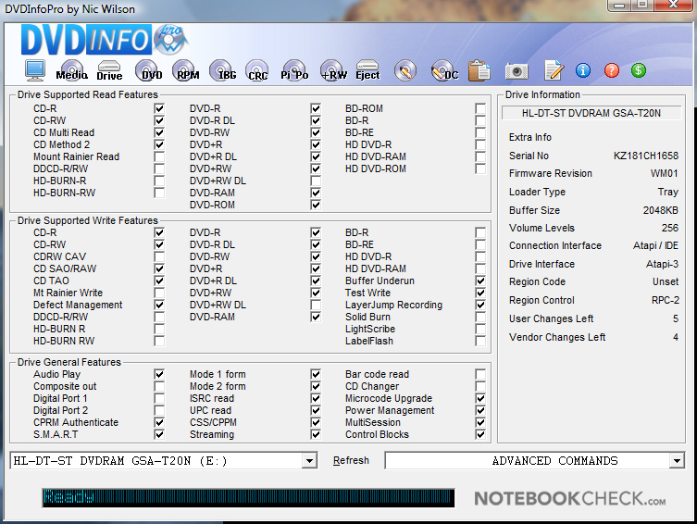Toggle CSS/CPPM checkbox
The height and width of the screenshot is (524, 697).
pos(316,422)
